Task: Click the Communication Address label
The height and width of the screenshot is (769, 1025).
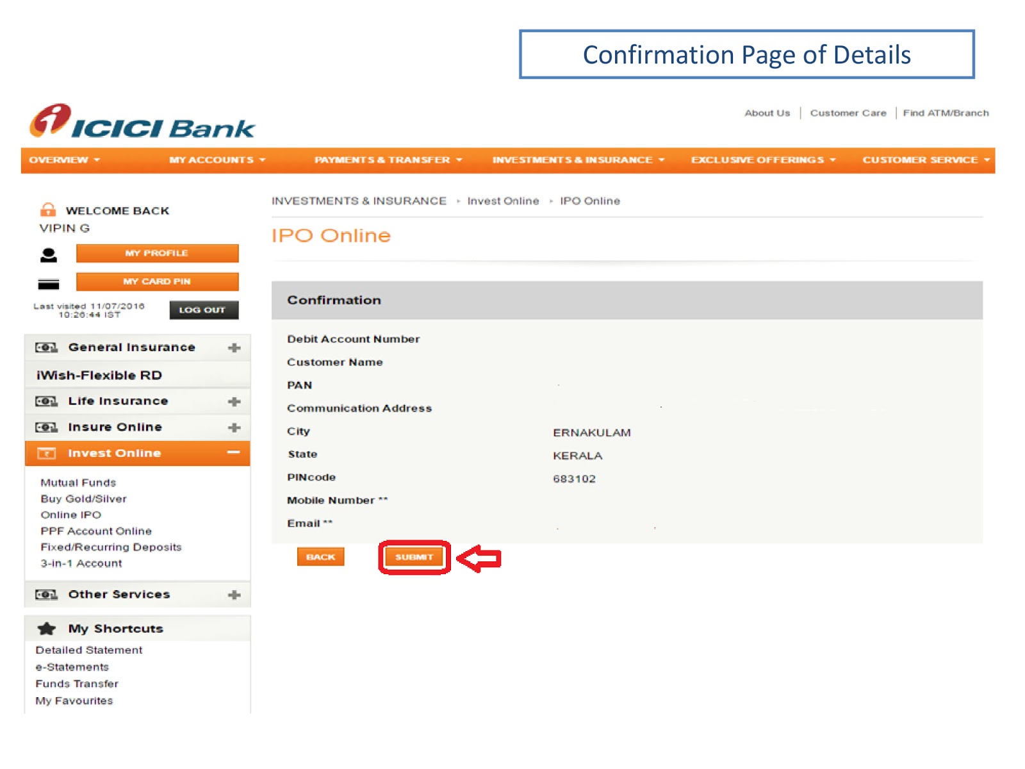Action: click(359, 408)
